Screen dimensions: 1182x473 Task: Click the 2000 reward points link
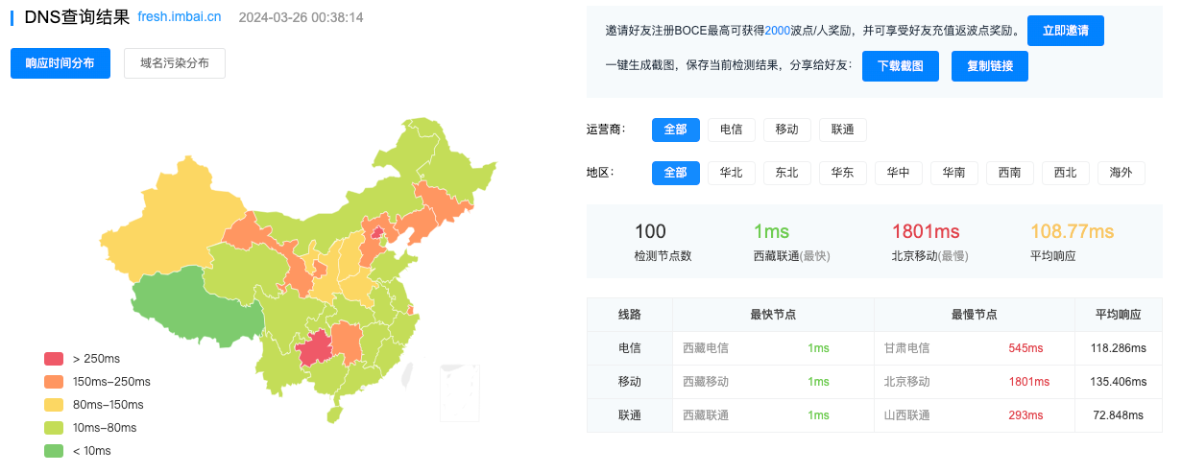[x=778, y=31]
